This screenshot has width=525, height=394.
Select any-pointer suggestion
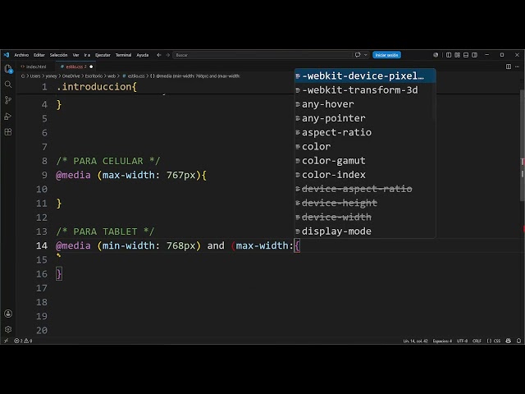pyautogui.click(x=365, y=118)
